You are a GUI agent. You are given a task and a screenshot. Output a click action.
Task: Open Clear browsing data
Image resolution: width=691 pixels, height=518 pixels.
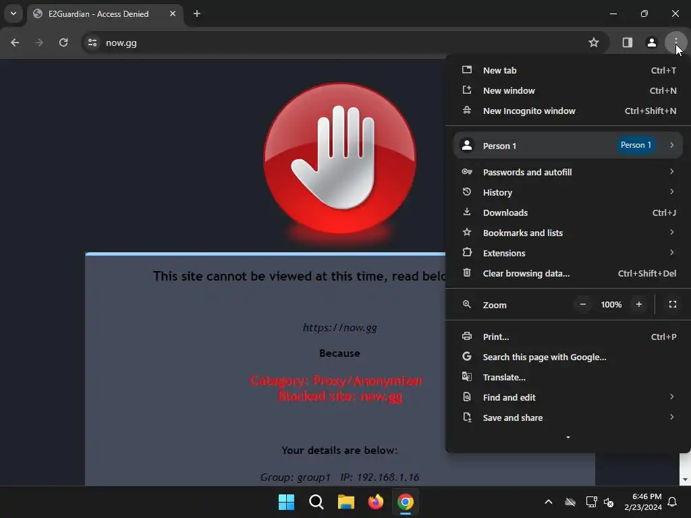(568, 274)
